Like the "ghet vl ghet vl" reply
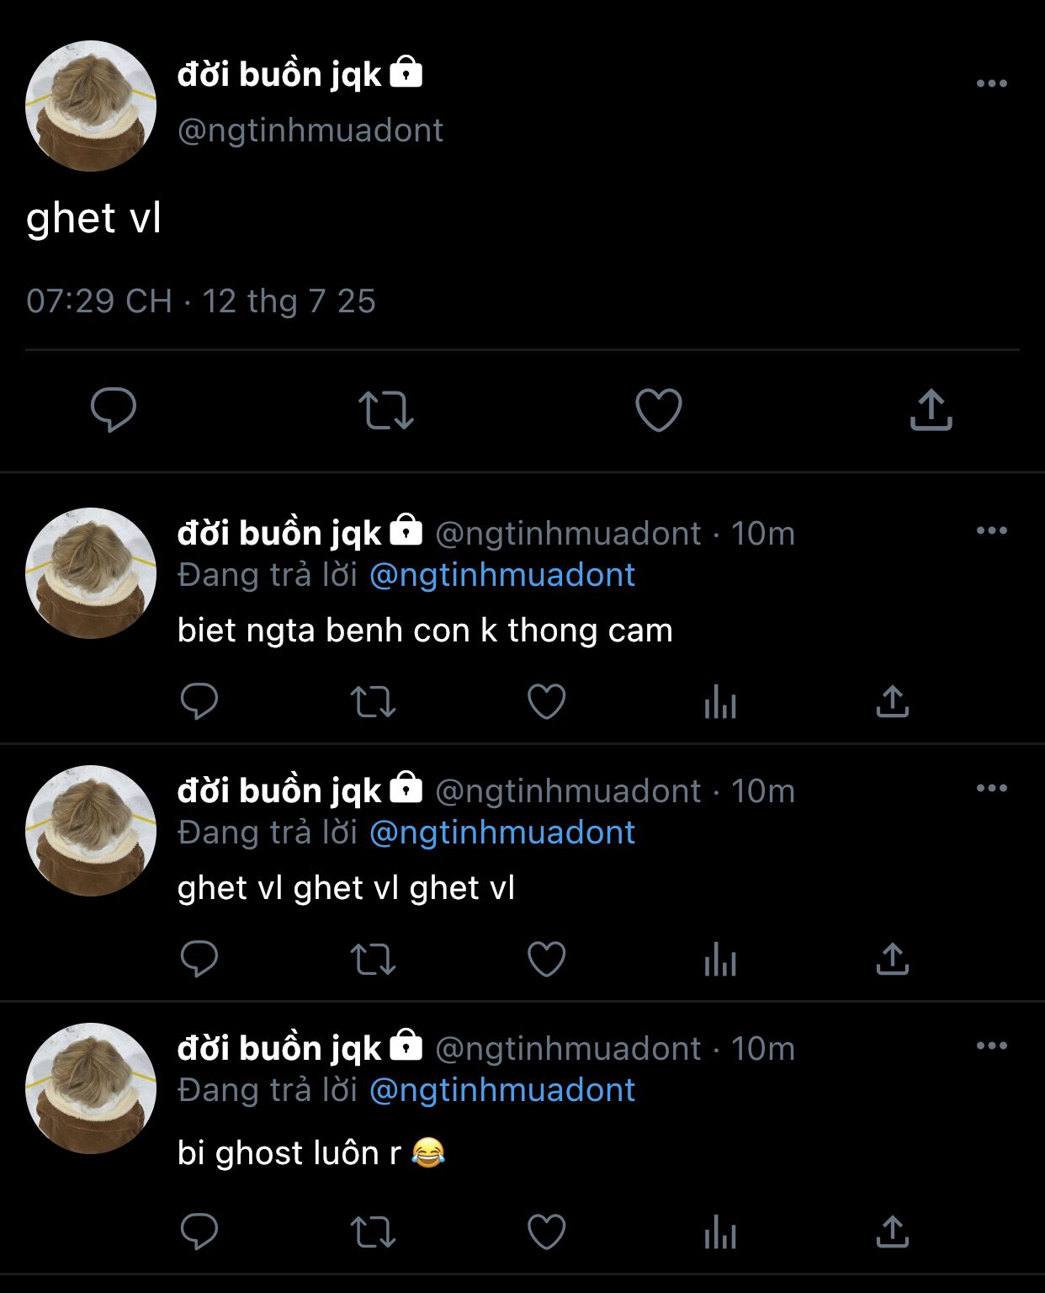Screen dimensions: 1045x1293 [546, 959]
